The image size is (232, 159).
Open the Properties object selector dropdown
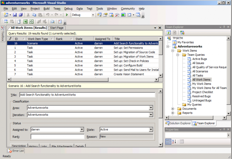[228, 135]
